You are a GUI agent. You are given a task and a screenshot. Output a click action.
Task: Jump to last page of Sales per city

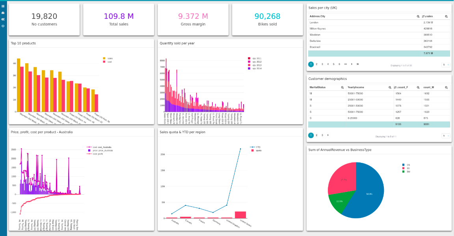tap(357, 64)
